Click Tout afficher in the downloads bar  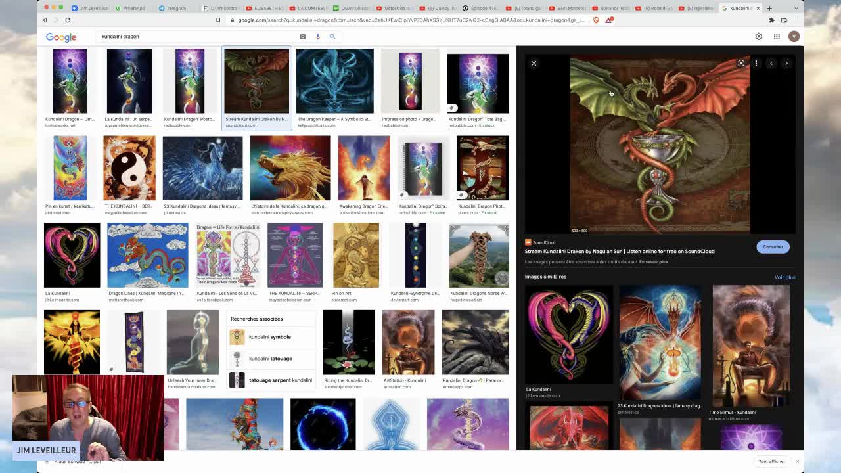(772, 461)
